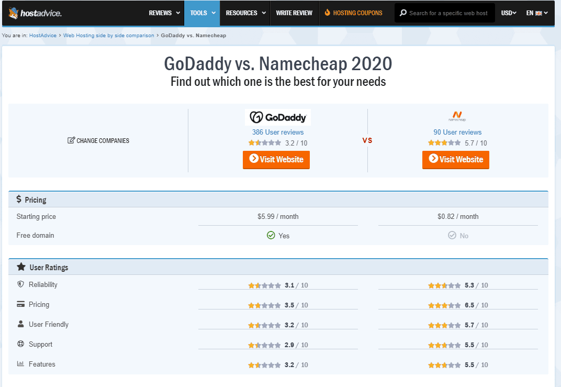The image size is (561, 387).
Task: Click the edit pencil icon by Change Companies
Action: pyautogui.click(x=71, y=140)
